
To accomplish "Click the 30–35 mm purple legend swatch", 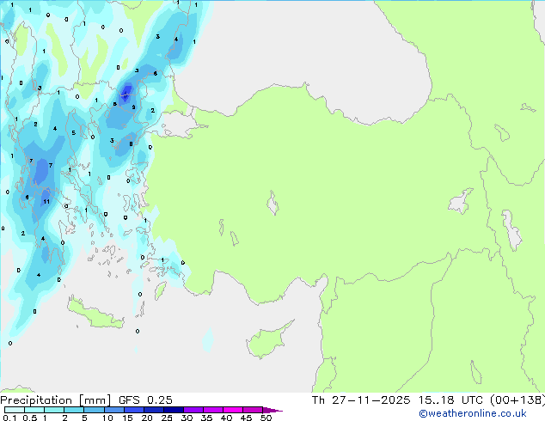I will 193,410.
